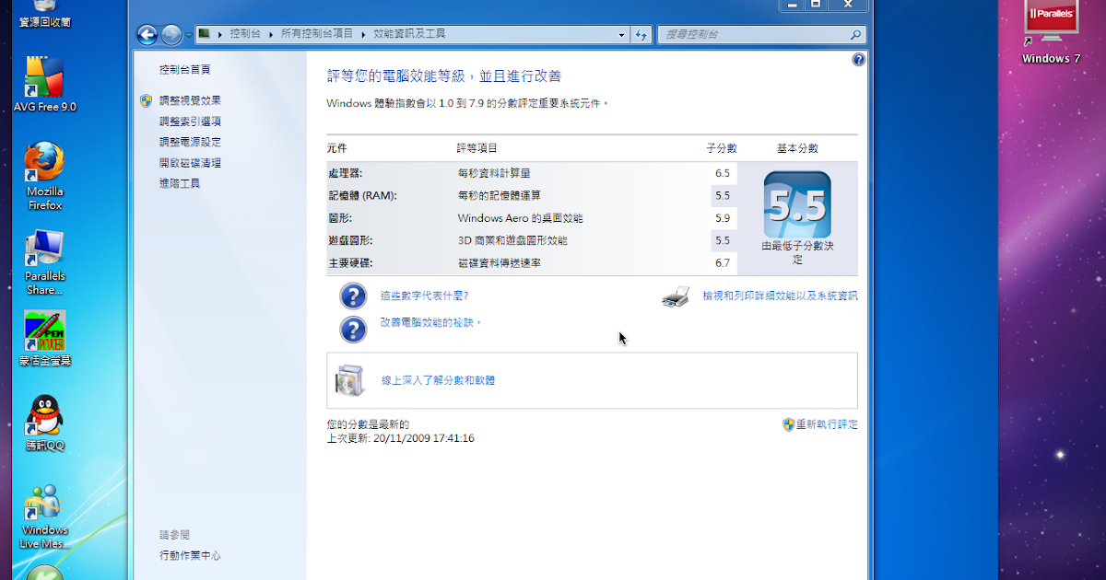The height and width of the screenshot is (580, 1106).
Task: Click the 重新執行評定 link
Action: coord(827,424)
